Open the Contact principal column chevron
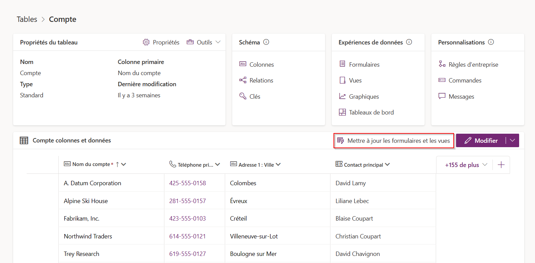This screenshot has width=535, height=263. (387, 164)
